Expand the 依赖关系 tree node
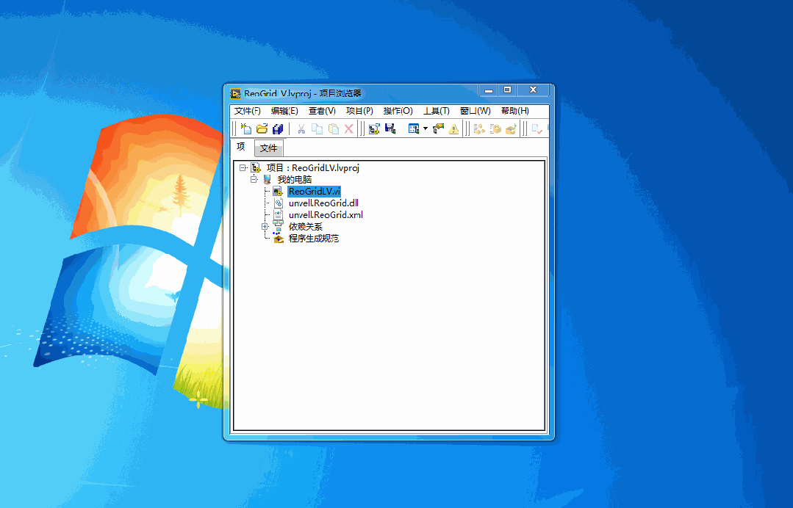793x508 pixels. tap(265, 227)
